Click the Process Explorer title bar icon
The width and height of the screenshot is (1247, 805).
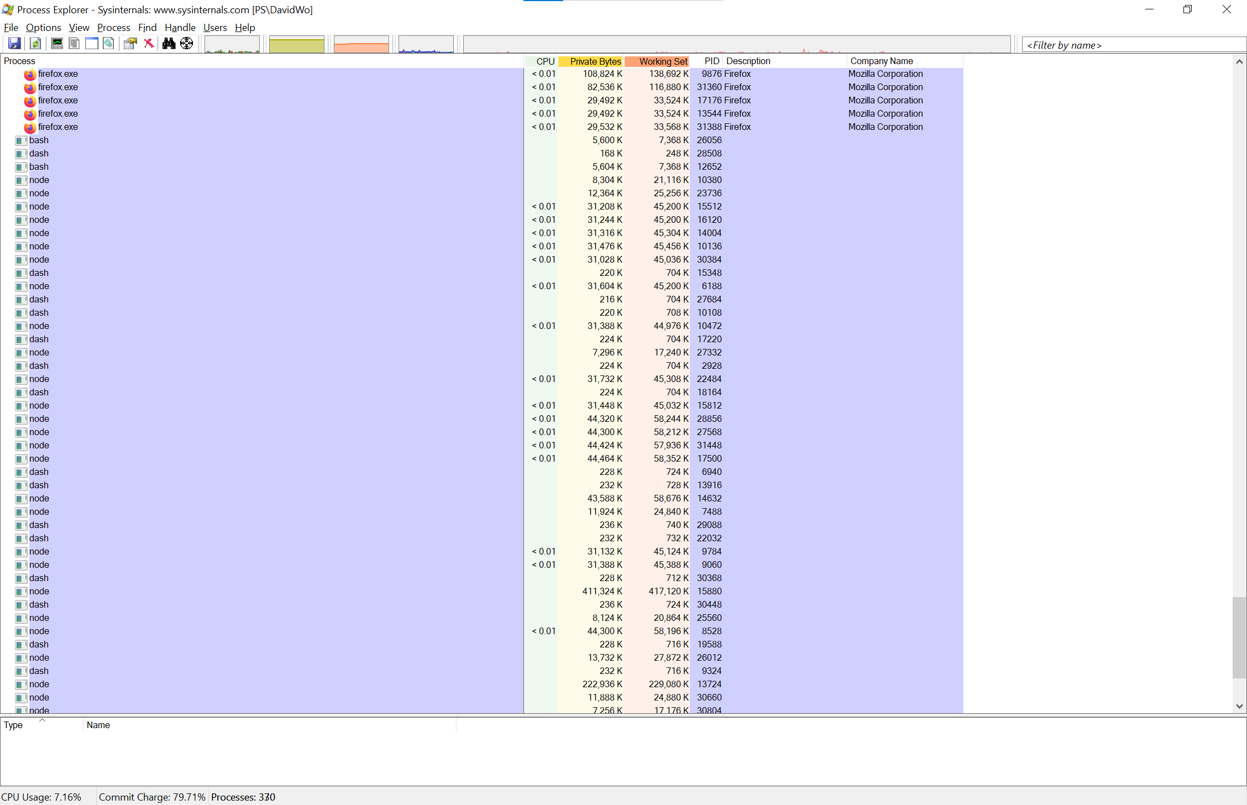(8, 10)
